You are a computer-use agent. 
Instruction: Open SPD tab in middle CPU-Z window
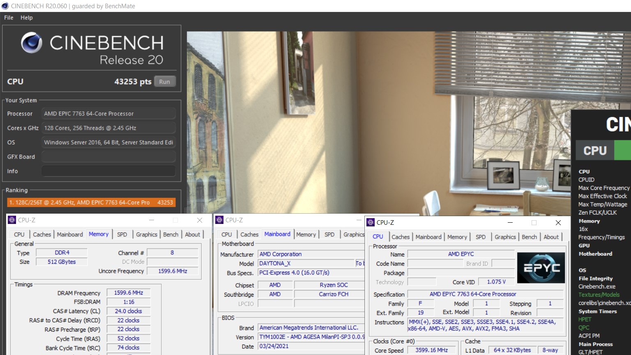tap(329, 235)
